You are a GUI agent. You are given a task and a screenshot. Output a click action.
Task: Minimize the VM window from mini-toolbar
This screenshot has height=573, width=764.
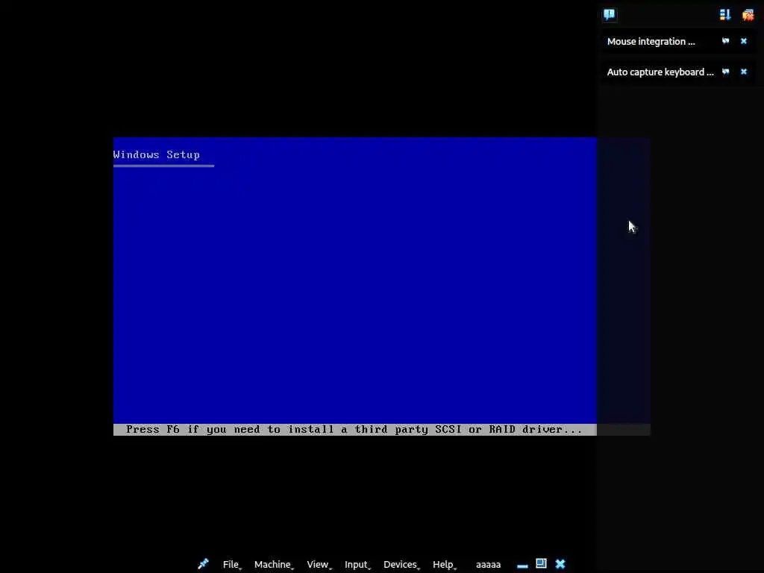tap(522, 566)
